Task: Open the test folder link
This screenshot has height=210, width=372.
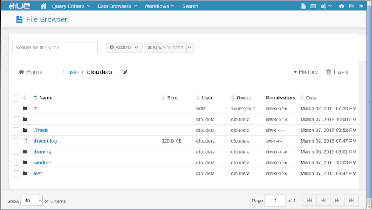Action: coord(38,173)
